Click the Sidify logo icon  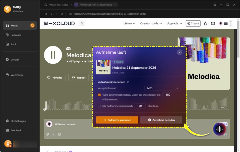(x=7, y=9)
